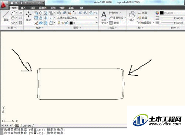Select the Circle drawing tool
This screenshot has height=135, width=185.
13,18
